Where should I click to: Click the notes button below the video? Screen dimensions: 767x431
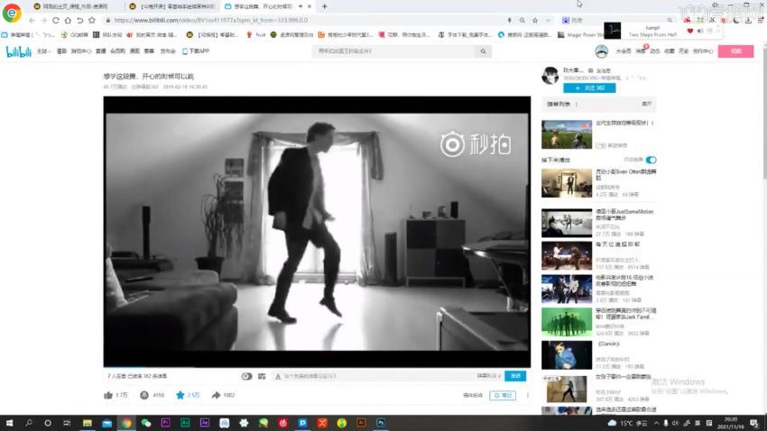tap(503, 395)
